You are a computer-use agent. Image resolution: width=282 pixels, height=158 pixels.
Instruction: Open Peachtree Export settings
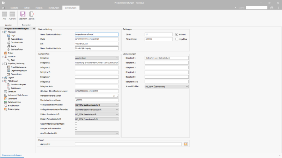click(18, 85)
